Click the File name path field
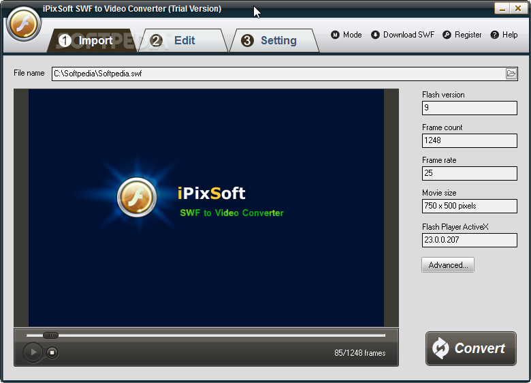This screenshot has height=383, width=531. pos(278,74)
